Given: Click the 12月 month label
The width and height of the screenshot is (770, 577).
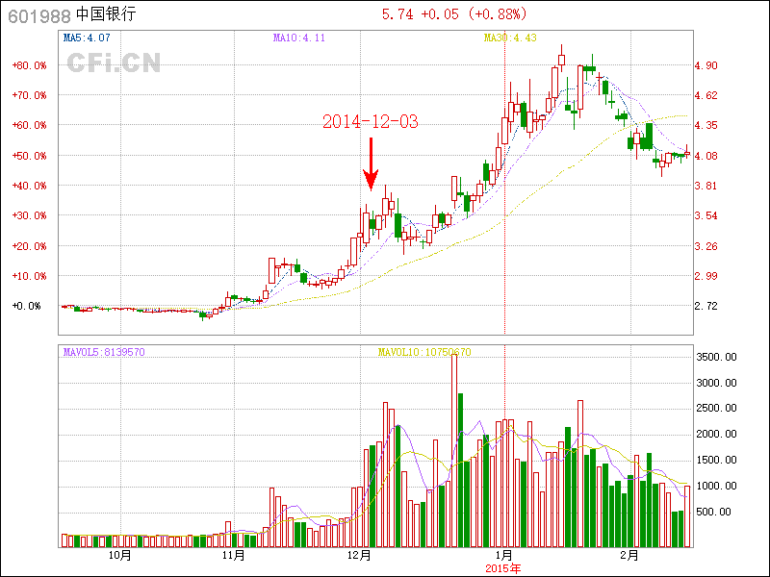Looking at the screenshot, I should 359,555.
